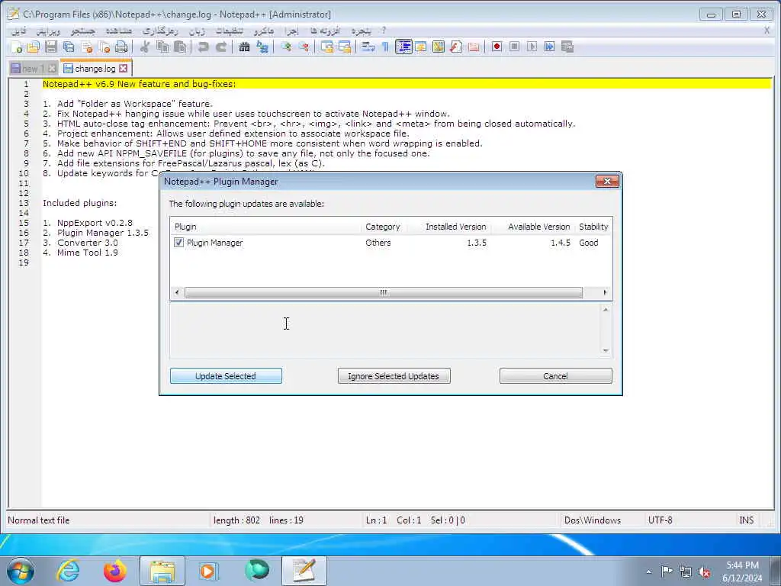This screenshot has width=781, height=586.
Task: Click available version 1.4.5 cell
Action: pyautogui.click(x=561, y=243)
